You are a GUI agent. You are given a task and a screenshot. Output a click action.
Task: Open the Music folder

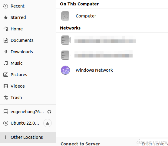[x=28, y=63]
